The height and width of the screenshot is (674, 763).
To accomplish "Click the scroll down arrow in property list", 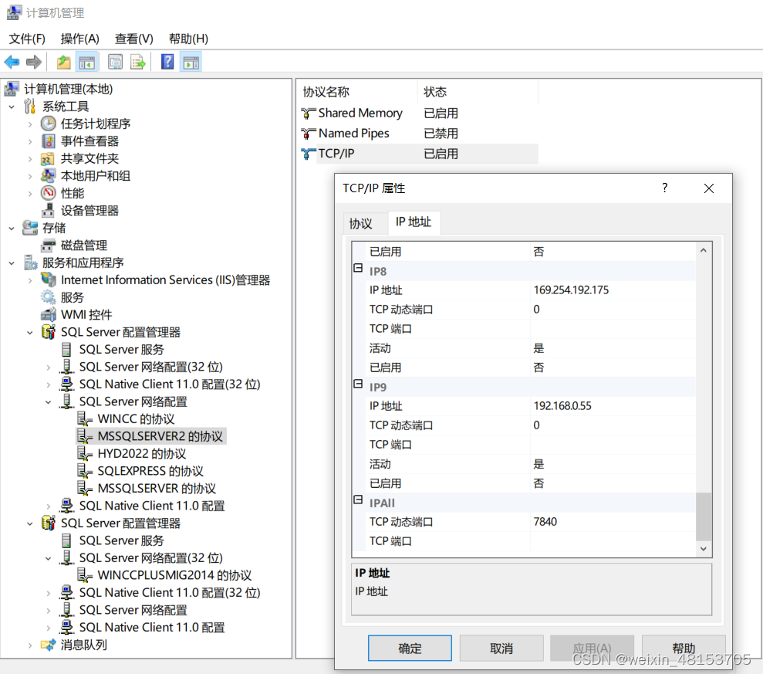I will [703, 548].
